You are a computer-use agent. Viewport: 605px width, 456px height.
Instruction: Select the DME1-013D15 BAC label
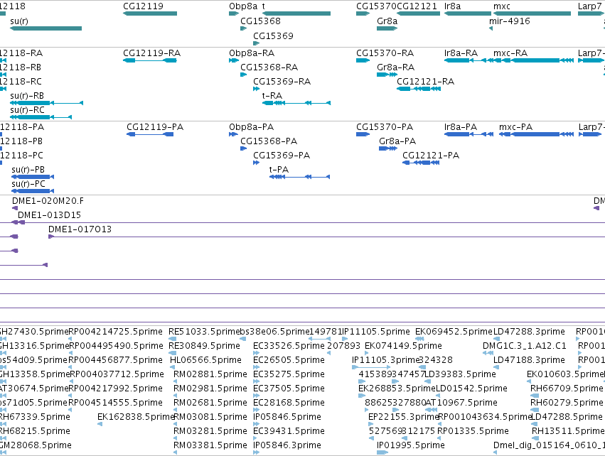[x=49, y=215]
